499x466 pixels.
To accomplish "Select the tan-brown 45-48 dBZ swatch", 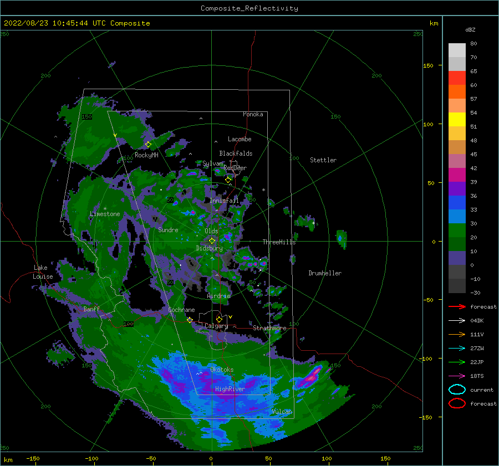I will click(457, 147).
